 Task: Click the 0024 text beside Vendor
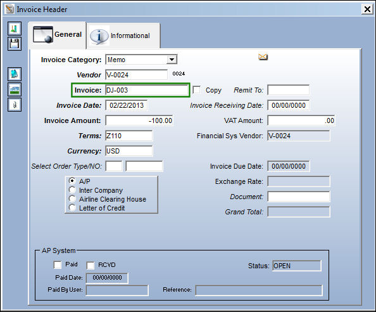(x=179, y=74)
